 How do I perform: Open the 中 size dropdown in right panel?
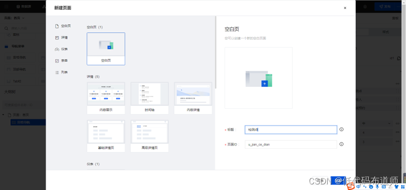376,124
